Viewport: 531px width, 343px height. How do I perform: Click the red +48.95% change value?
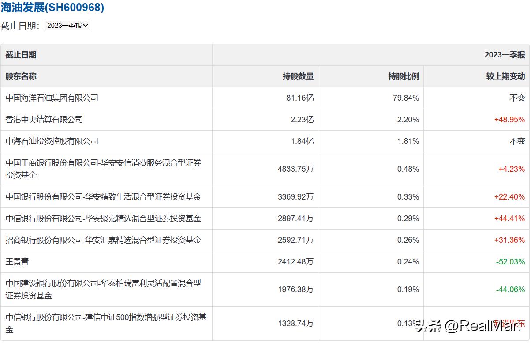tap(510, 119)
